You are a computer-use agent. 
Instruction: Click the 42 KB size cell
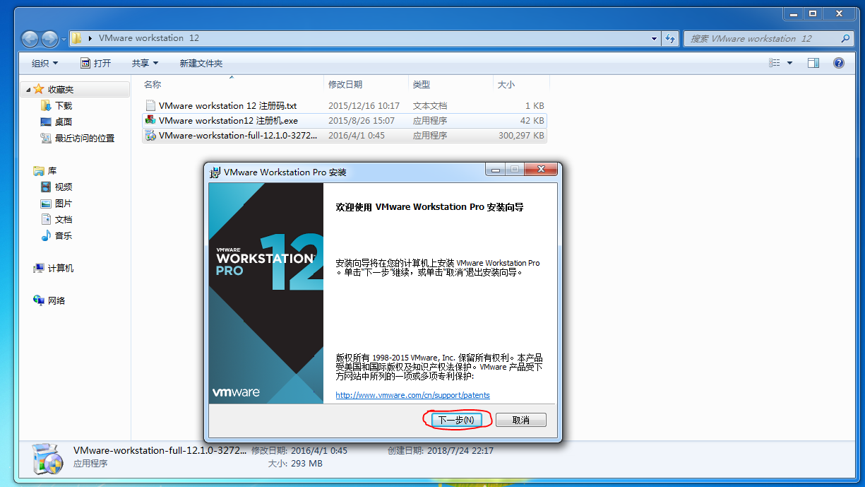[x=532, y=121]
